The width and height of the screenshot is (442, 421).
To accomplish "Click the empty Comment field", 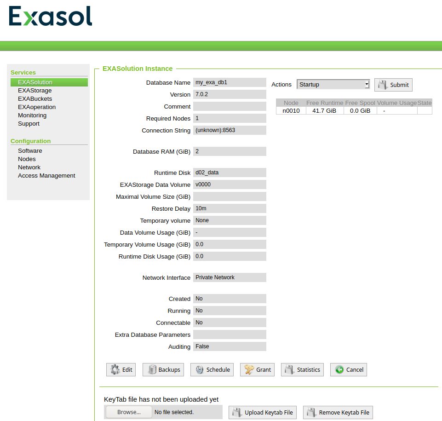I will point(230,106).
